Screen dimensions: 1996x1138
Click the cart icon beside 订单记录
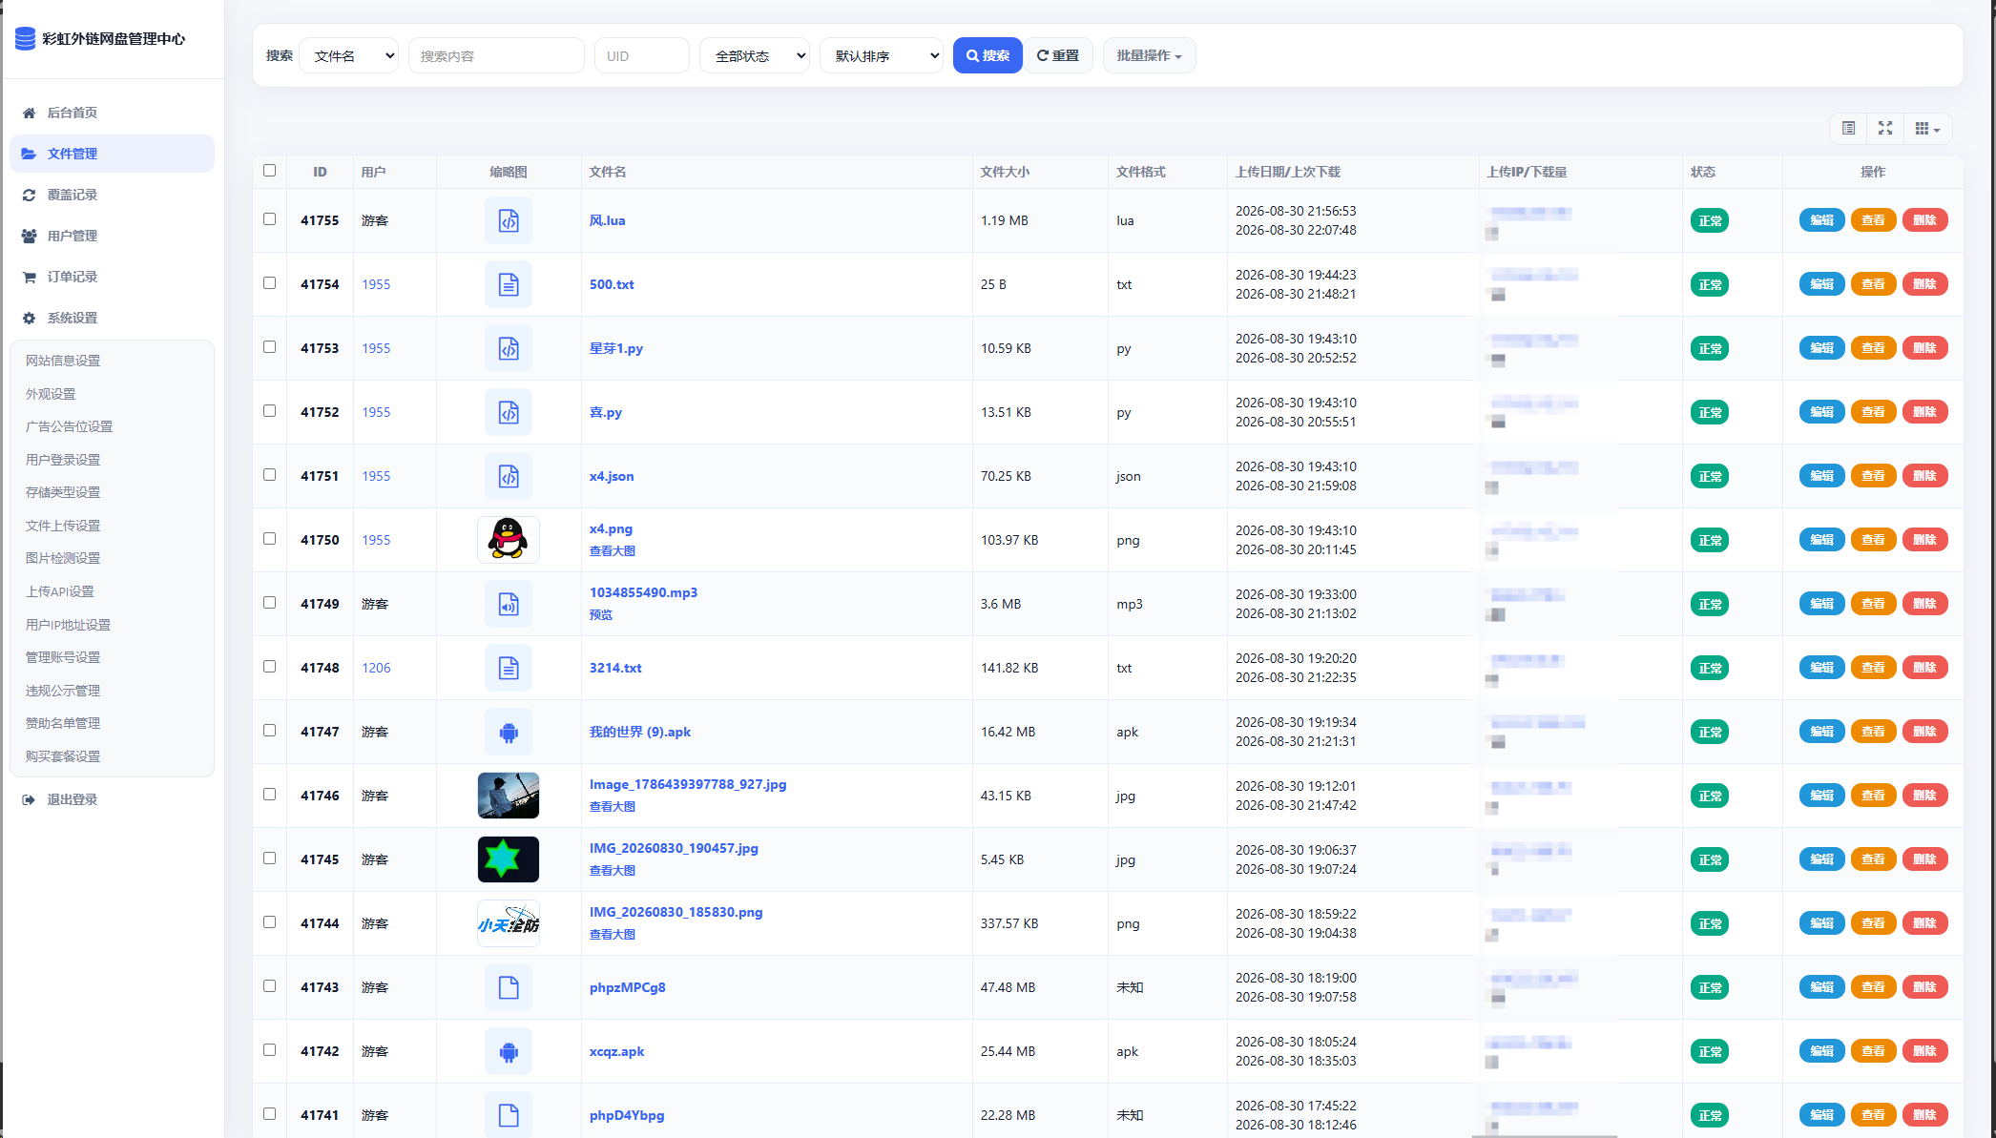(29, 277)
